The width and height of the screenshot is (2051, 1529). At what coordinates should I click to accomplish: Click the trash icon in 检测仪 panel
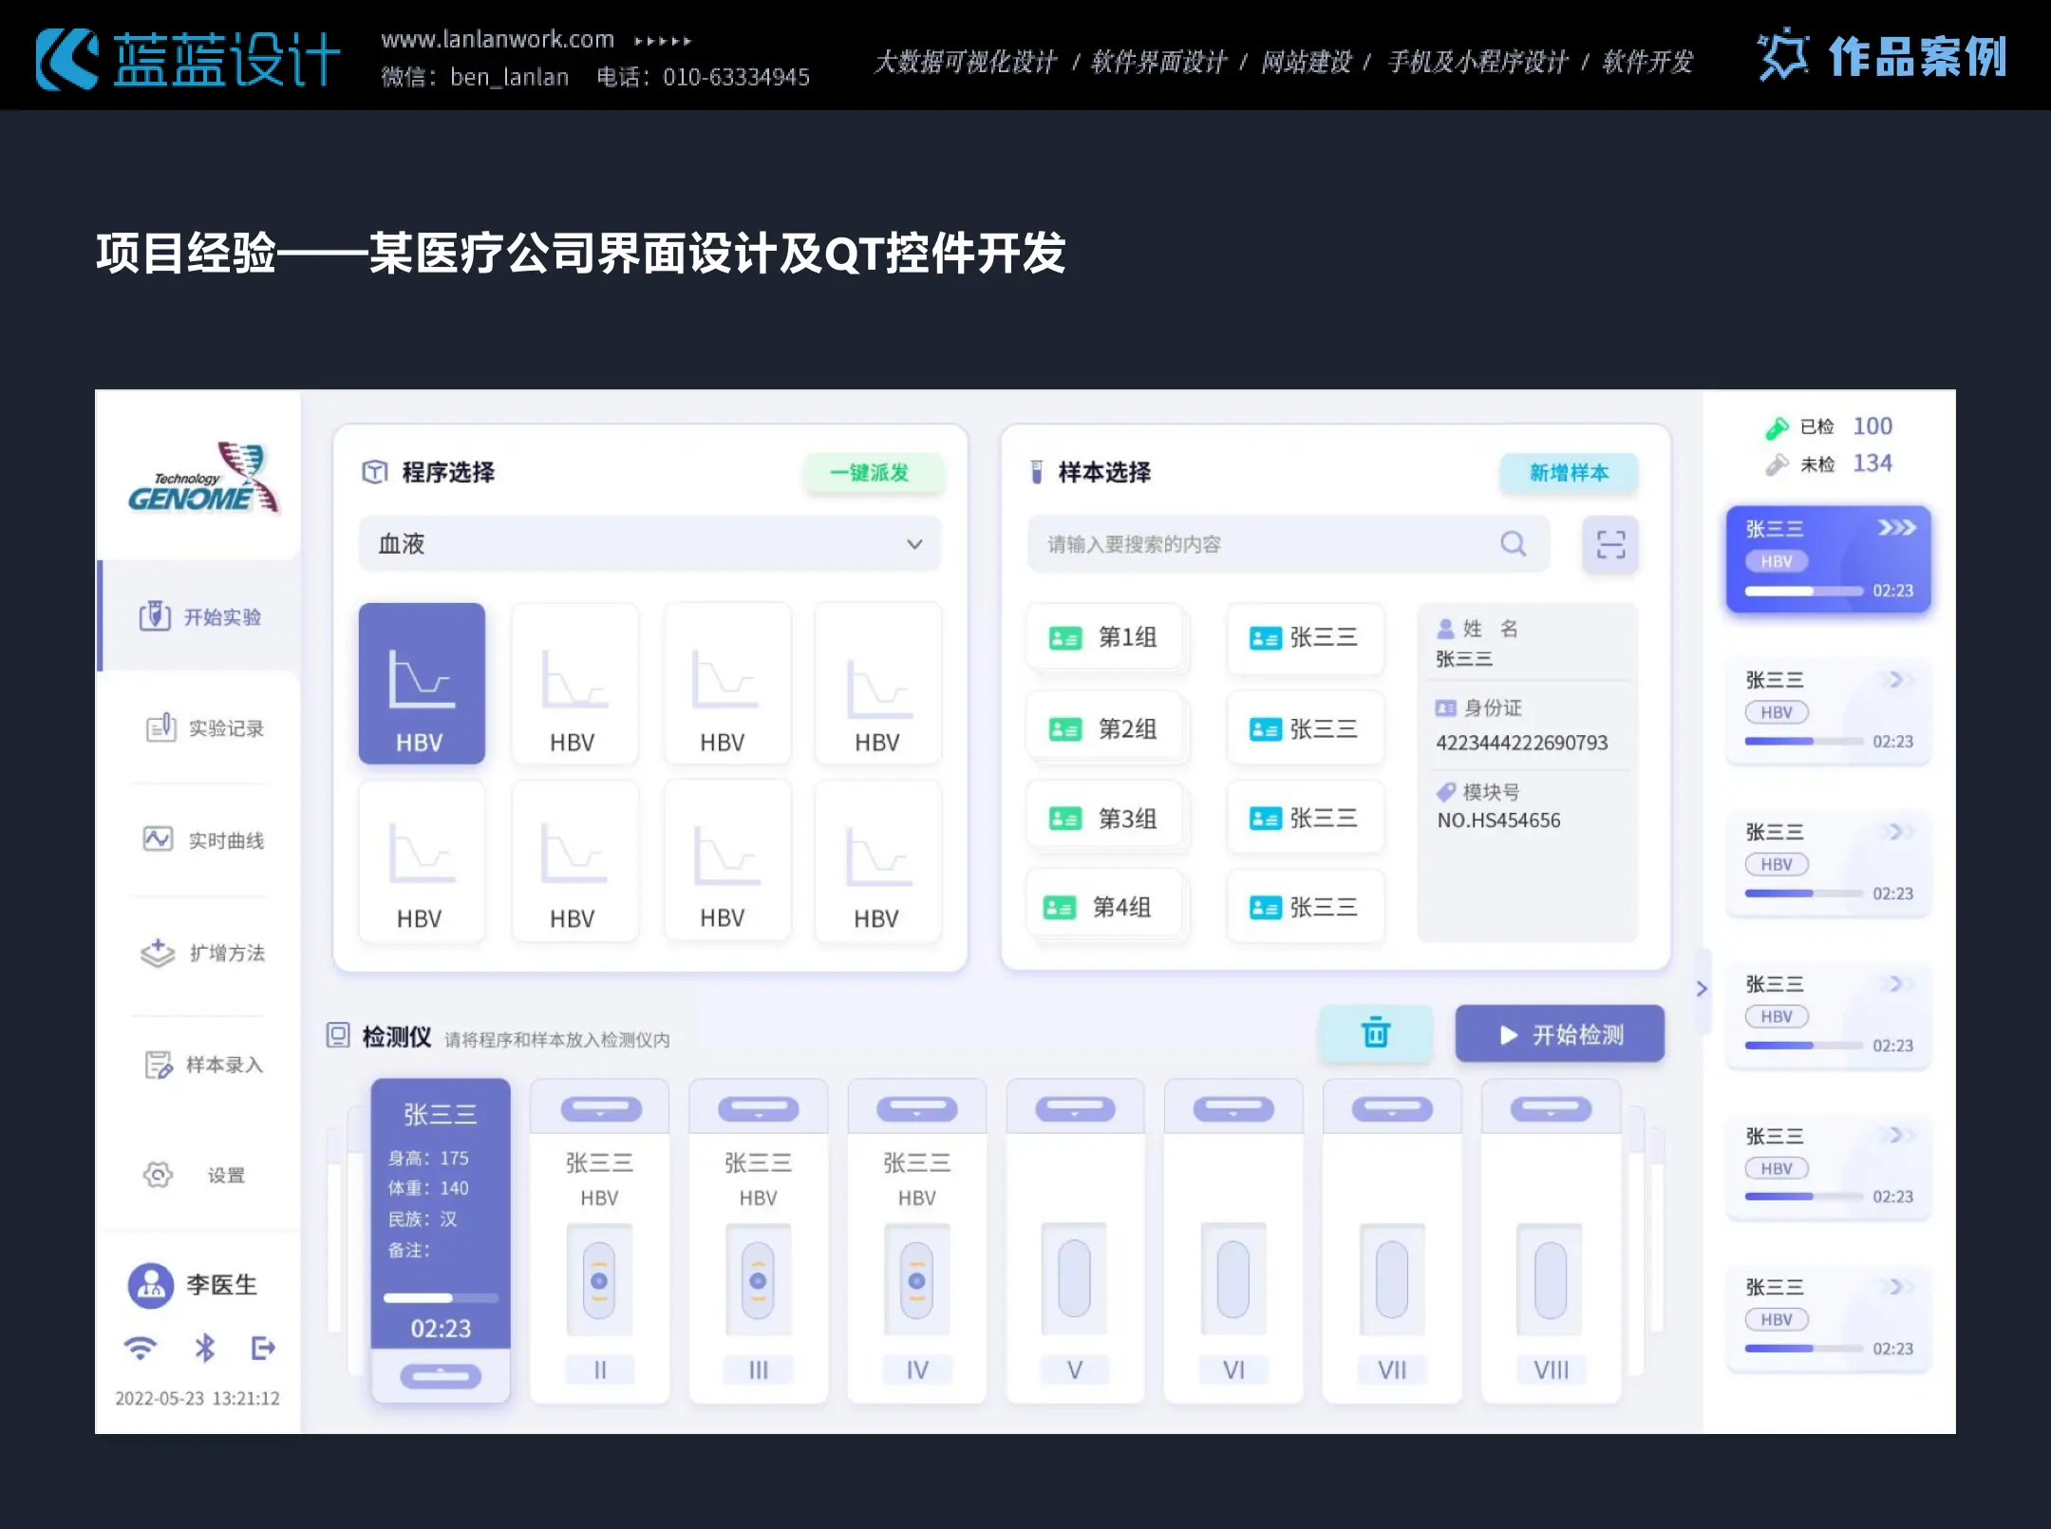click(1377, 1034)
